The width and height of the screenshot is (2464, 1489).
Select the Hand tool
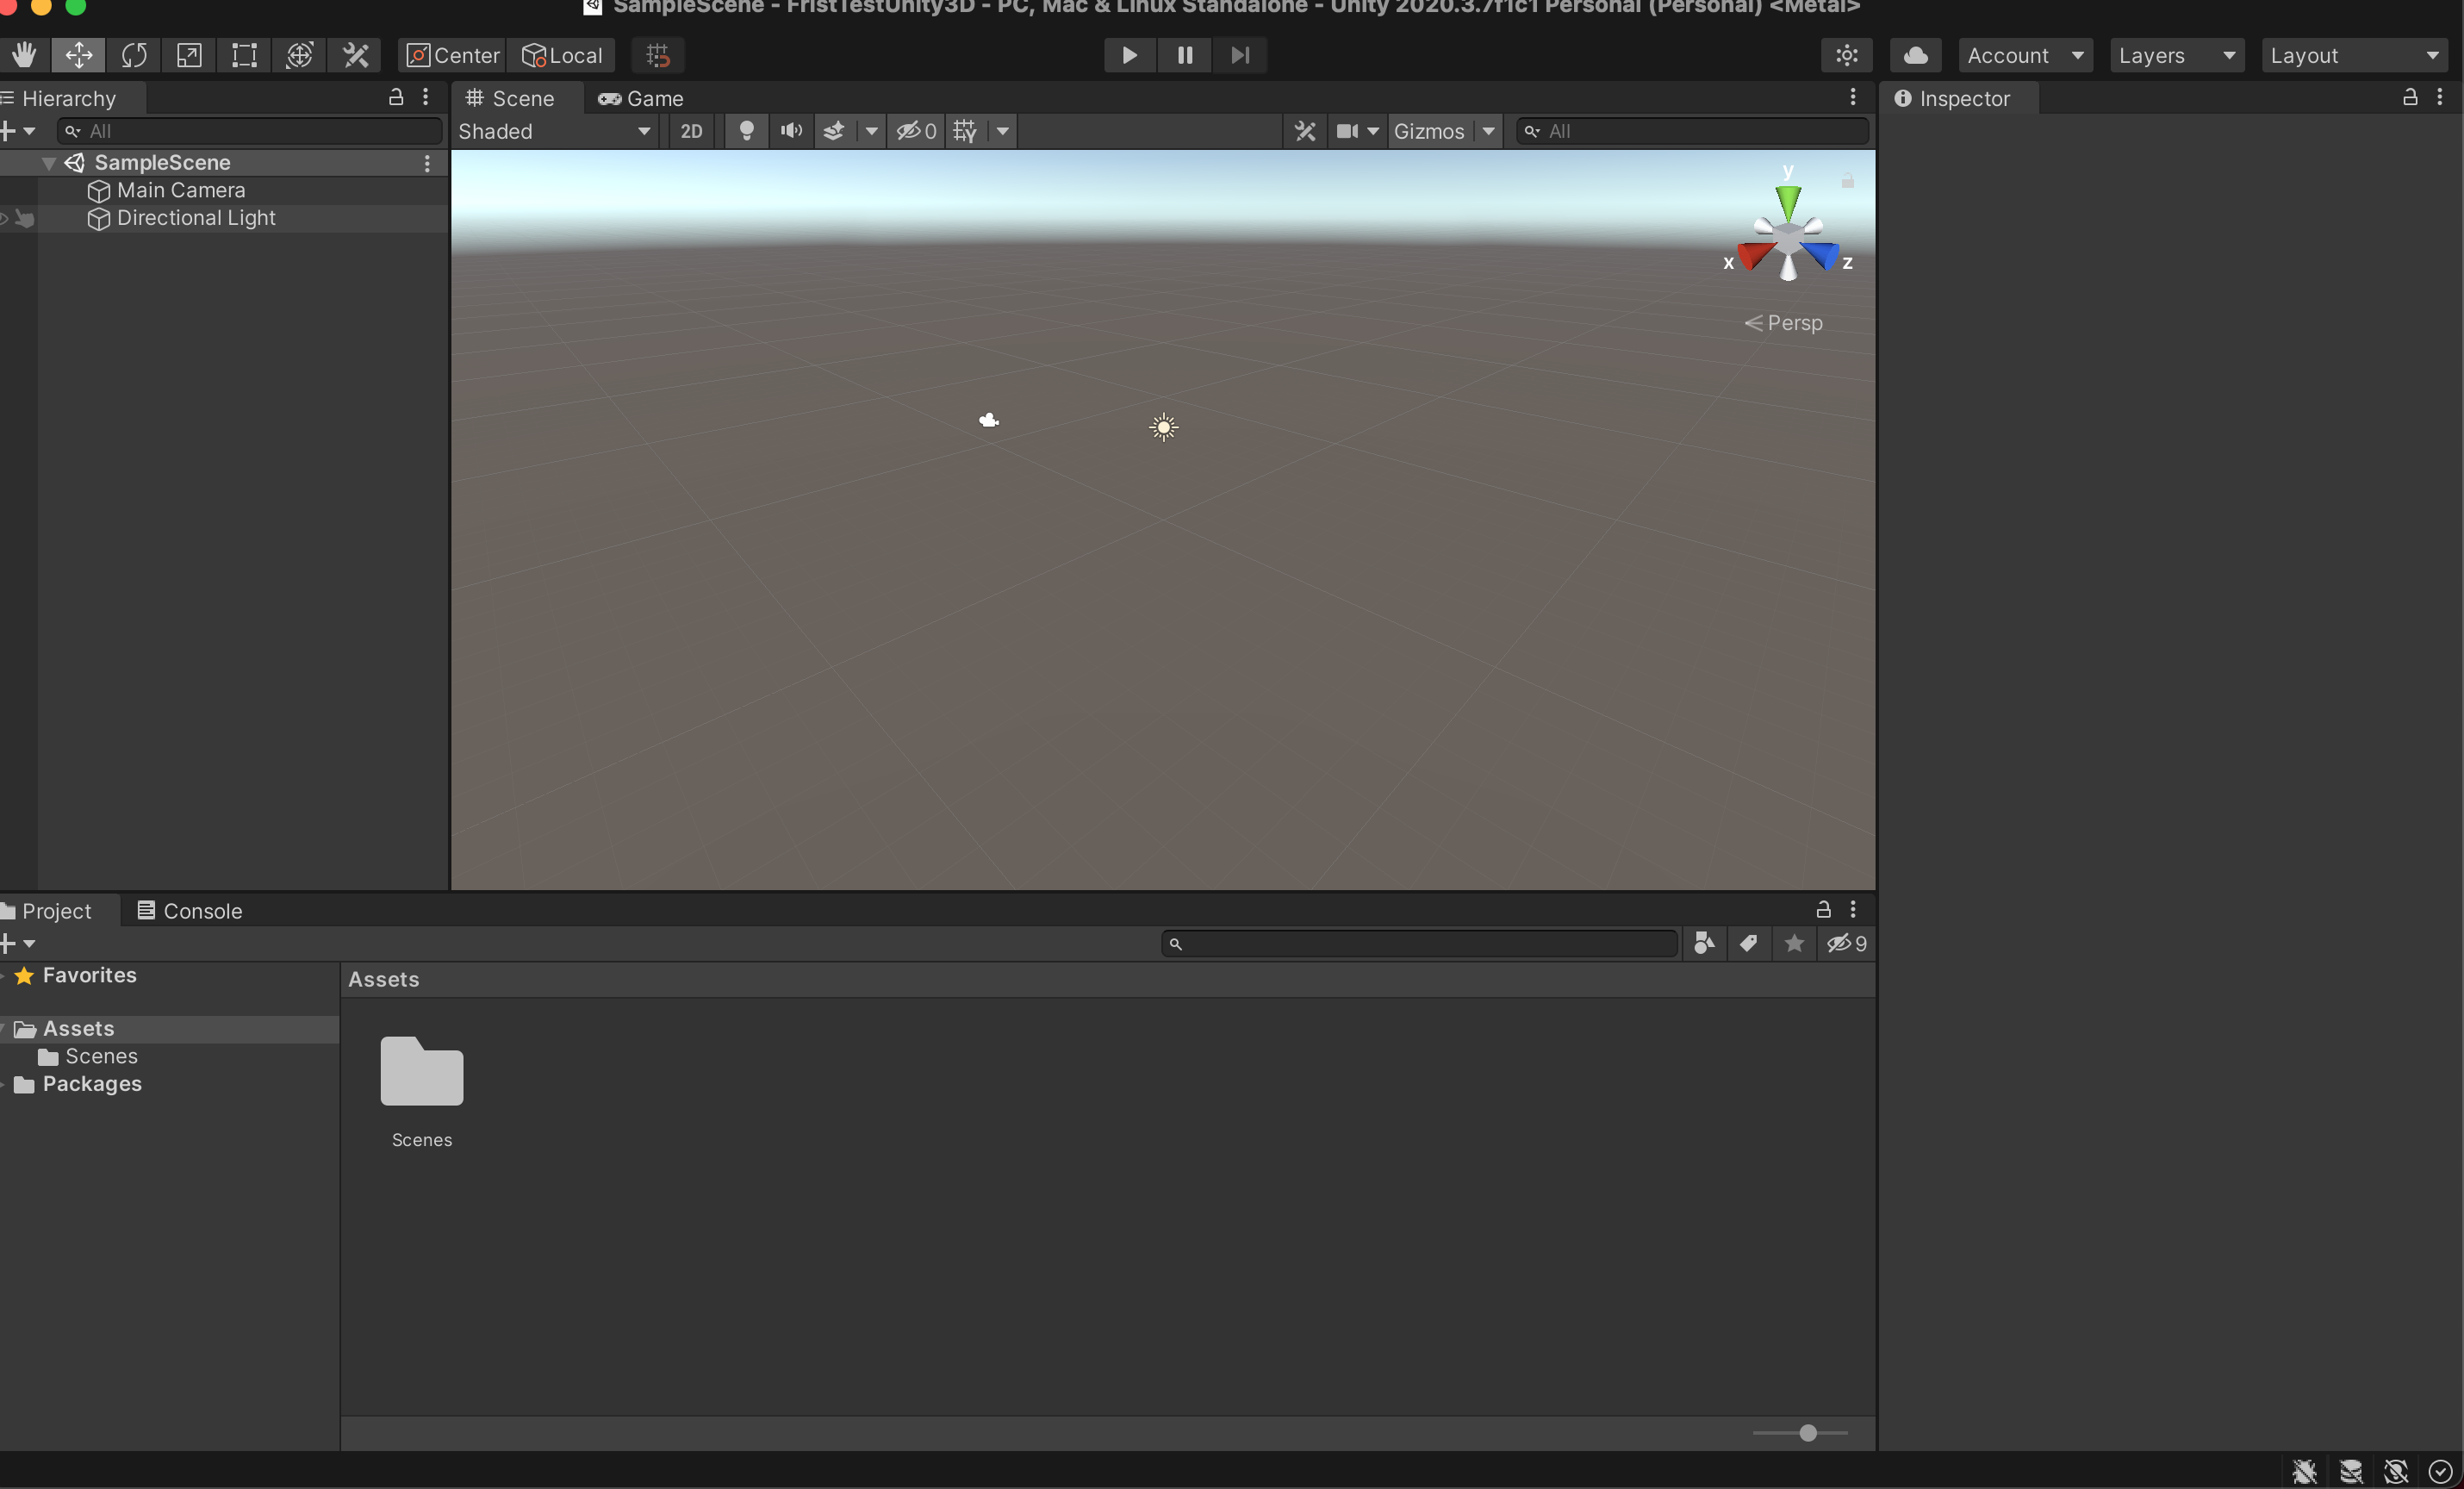[24, 55]
